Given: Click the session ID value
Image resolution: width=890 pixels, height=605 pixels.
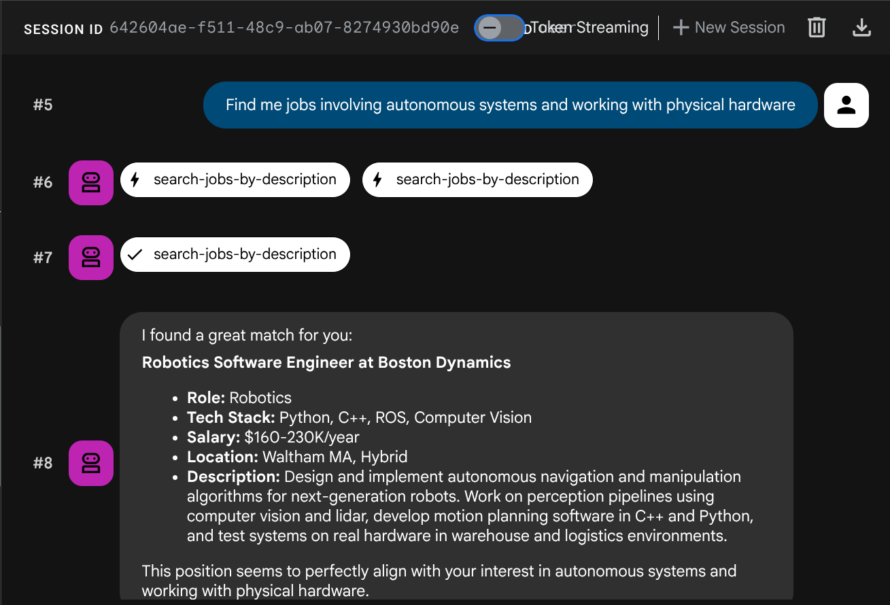Looking at the screenshot, I should [284, 28].
